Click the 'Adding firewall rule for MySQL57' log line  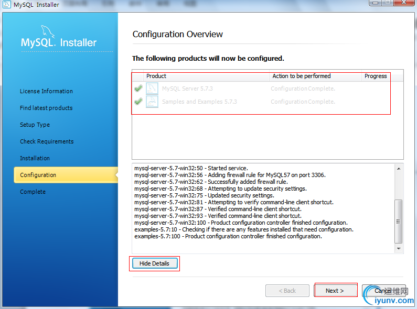[x=230, y=175]
